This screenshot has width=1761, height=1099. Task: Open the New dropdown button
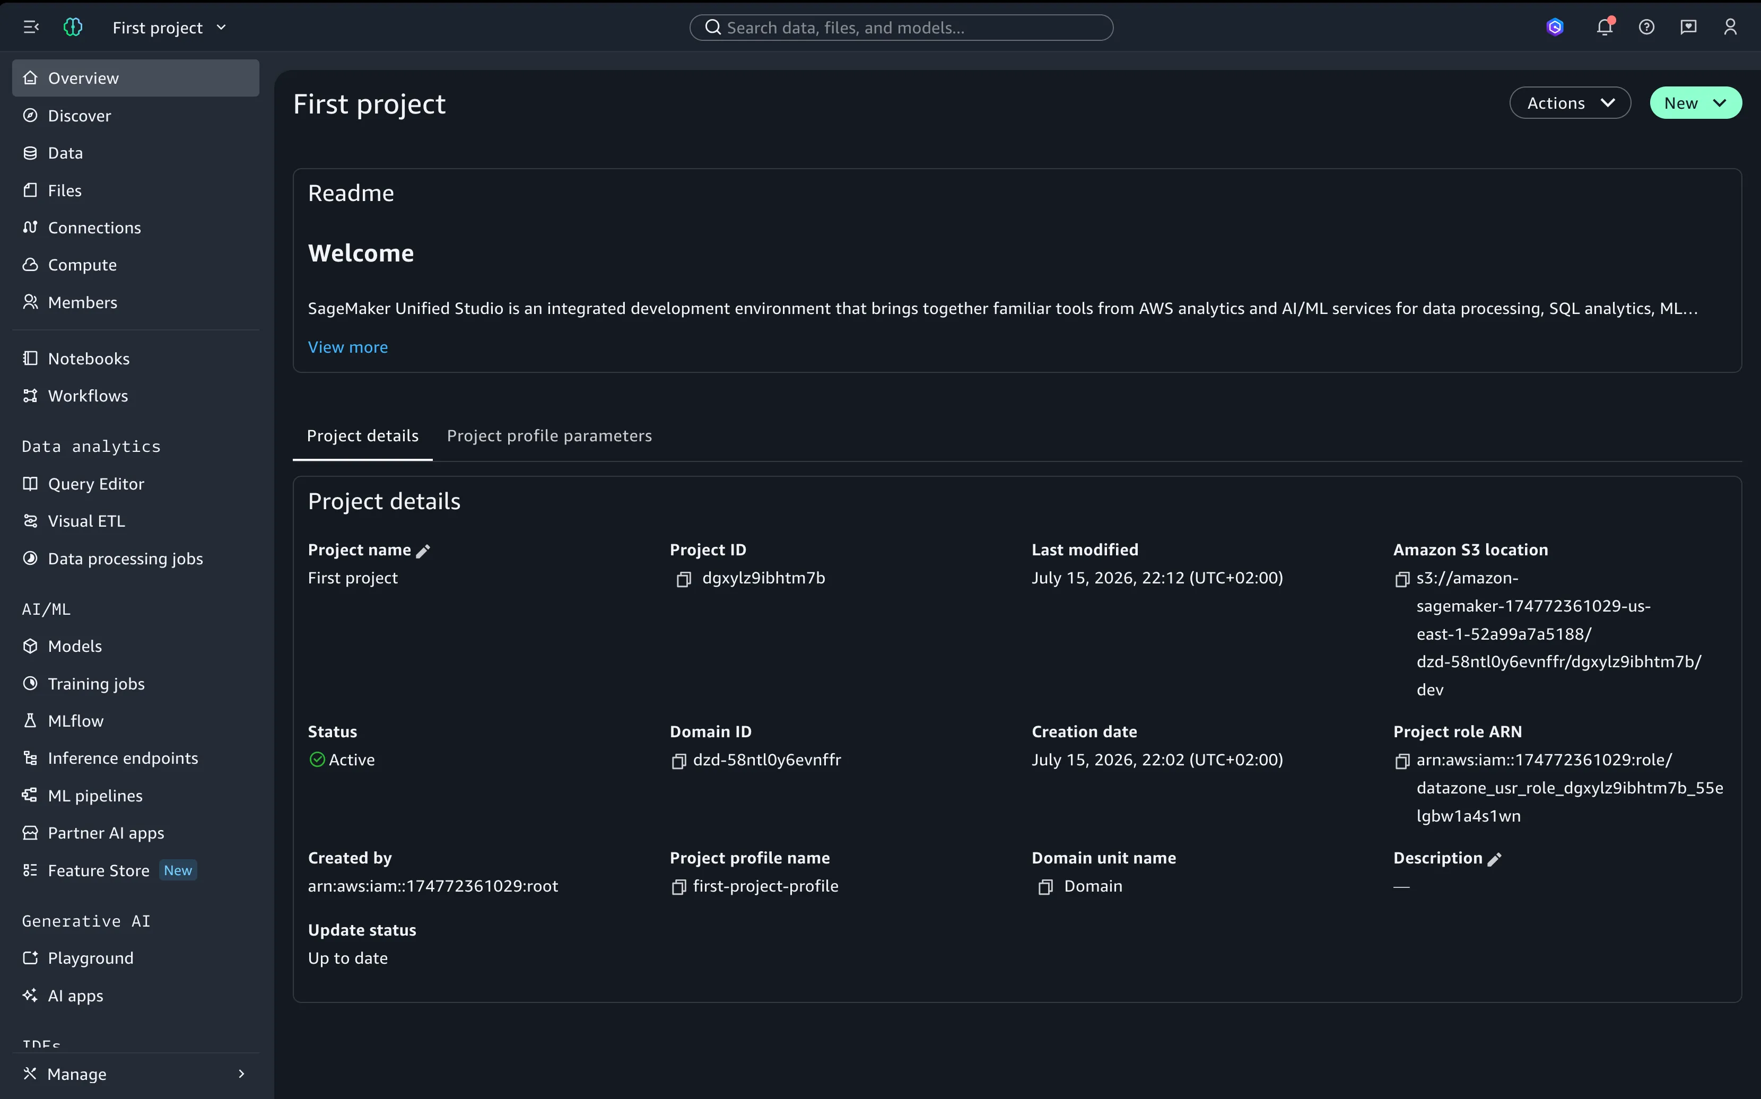(x=1695, y=103)
